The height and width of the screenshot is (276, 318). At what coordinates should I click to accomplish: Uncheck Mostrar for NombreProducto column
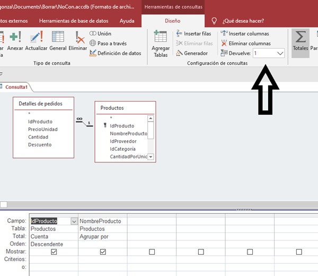coord(103,252)
